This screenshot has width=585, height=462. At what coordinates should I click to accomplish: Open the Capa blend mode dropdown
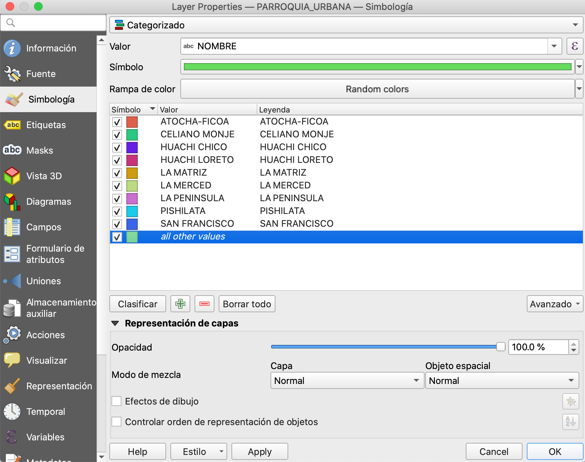[347, 381]
